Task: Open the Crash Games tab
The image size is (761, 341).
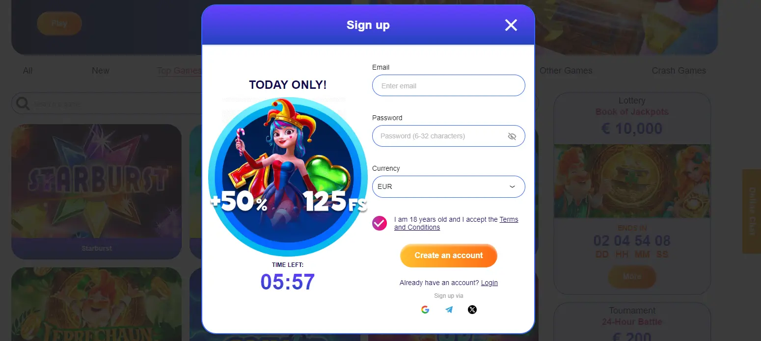Action: (679, 71)
